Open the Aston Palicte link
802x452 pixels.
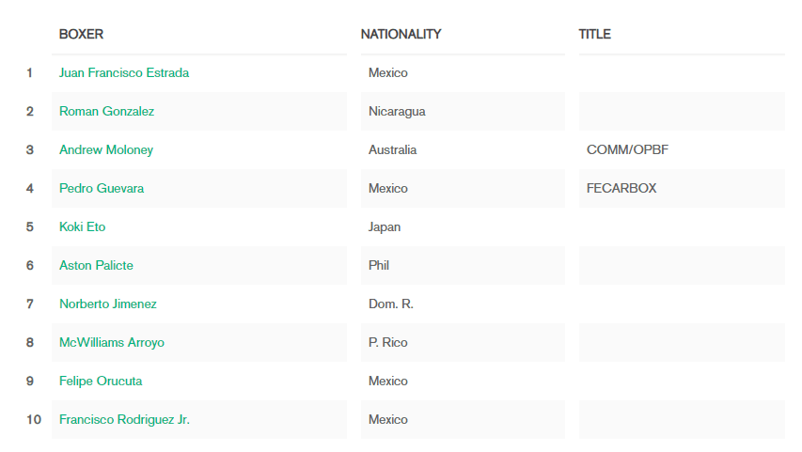click(x=96, y=265)
